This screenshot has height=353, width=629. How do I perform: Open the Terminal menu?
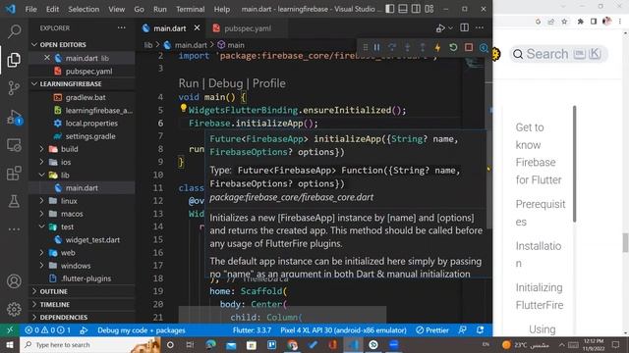point(190,9)
